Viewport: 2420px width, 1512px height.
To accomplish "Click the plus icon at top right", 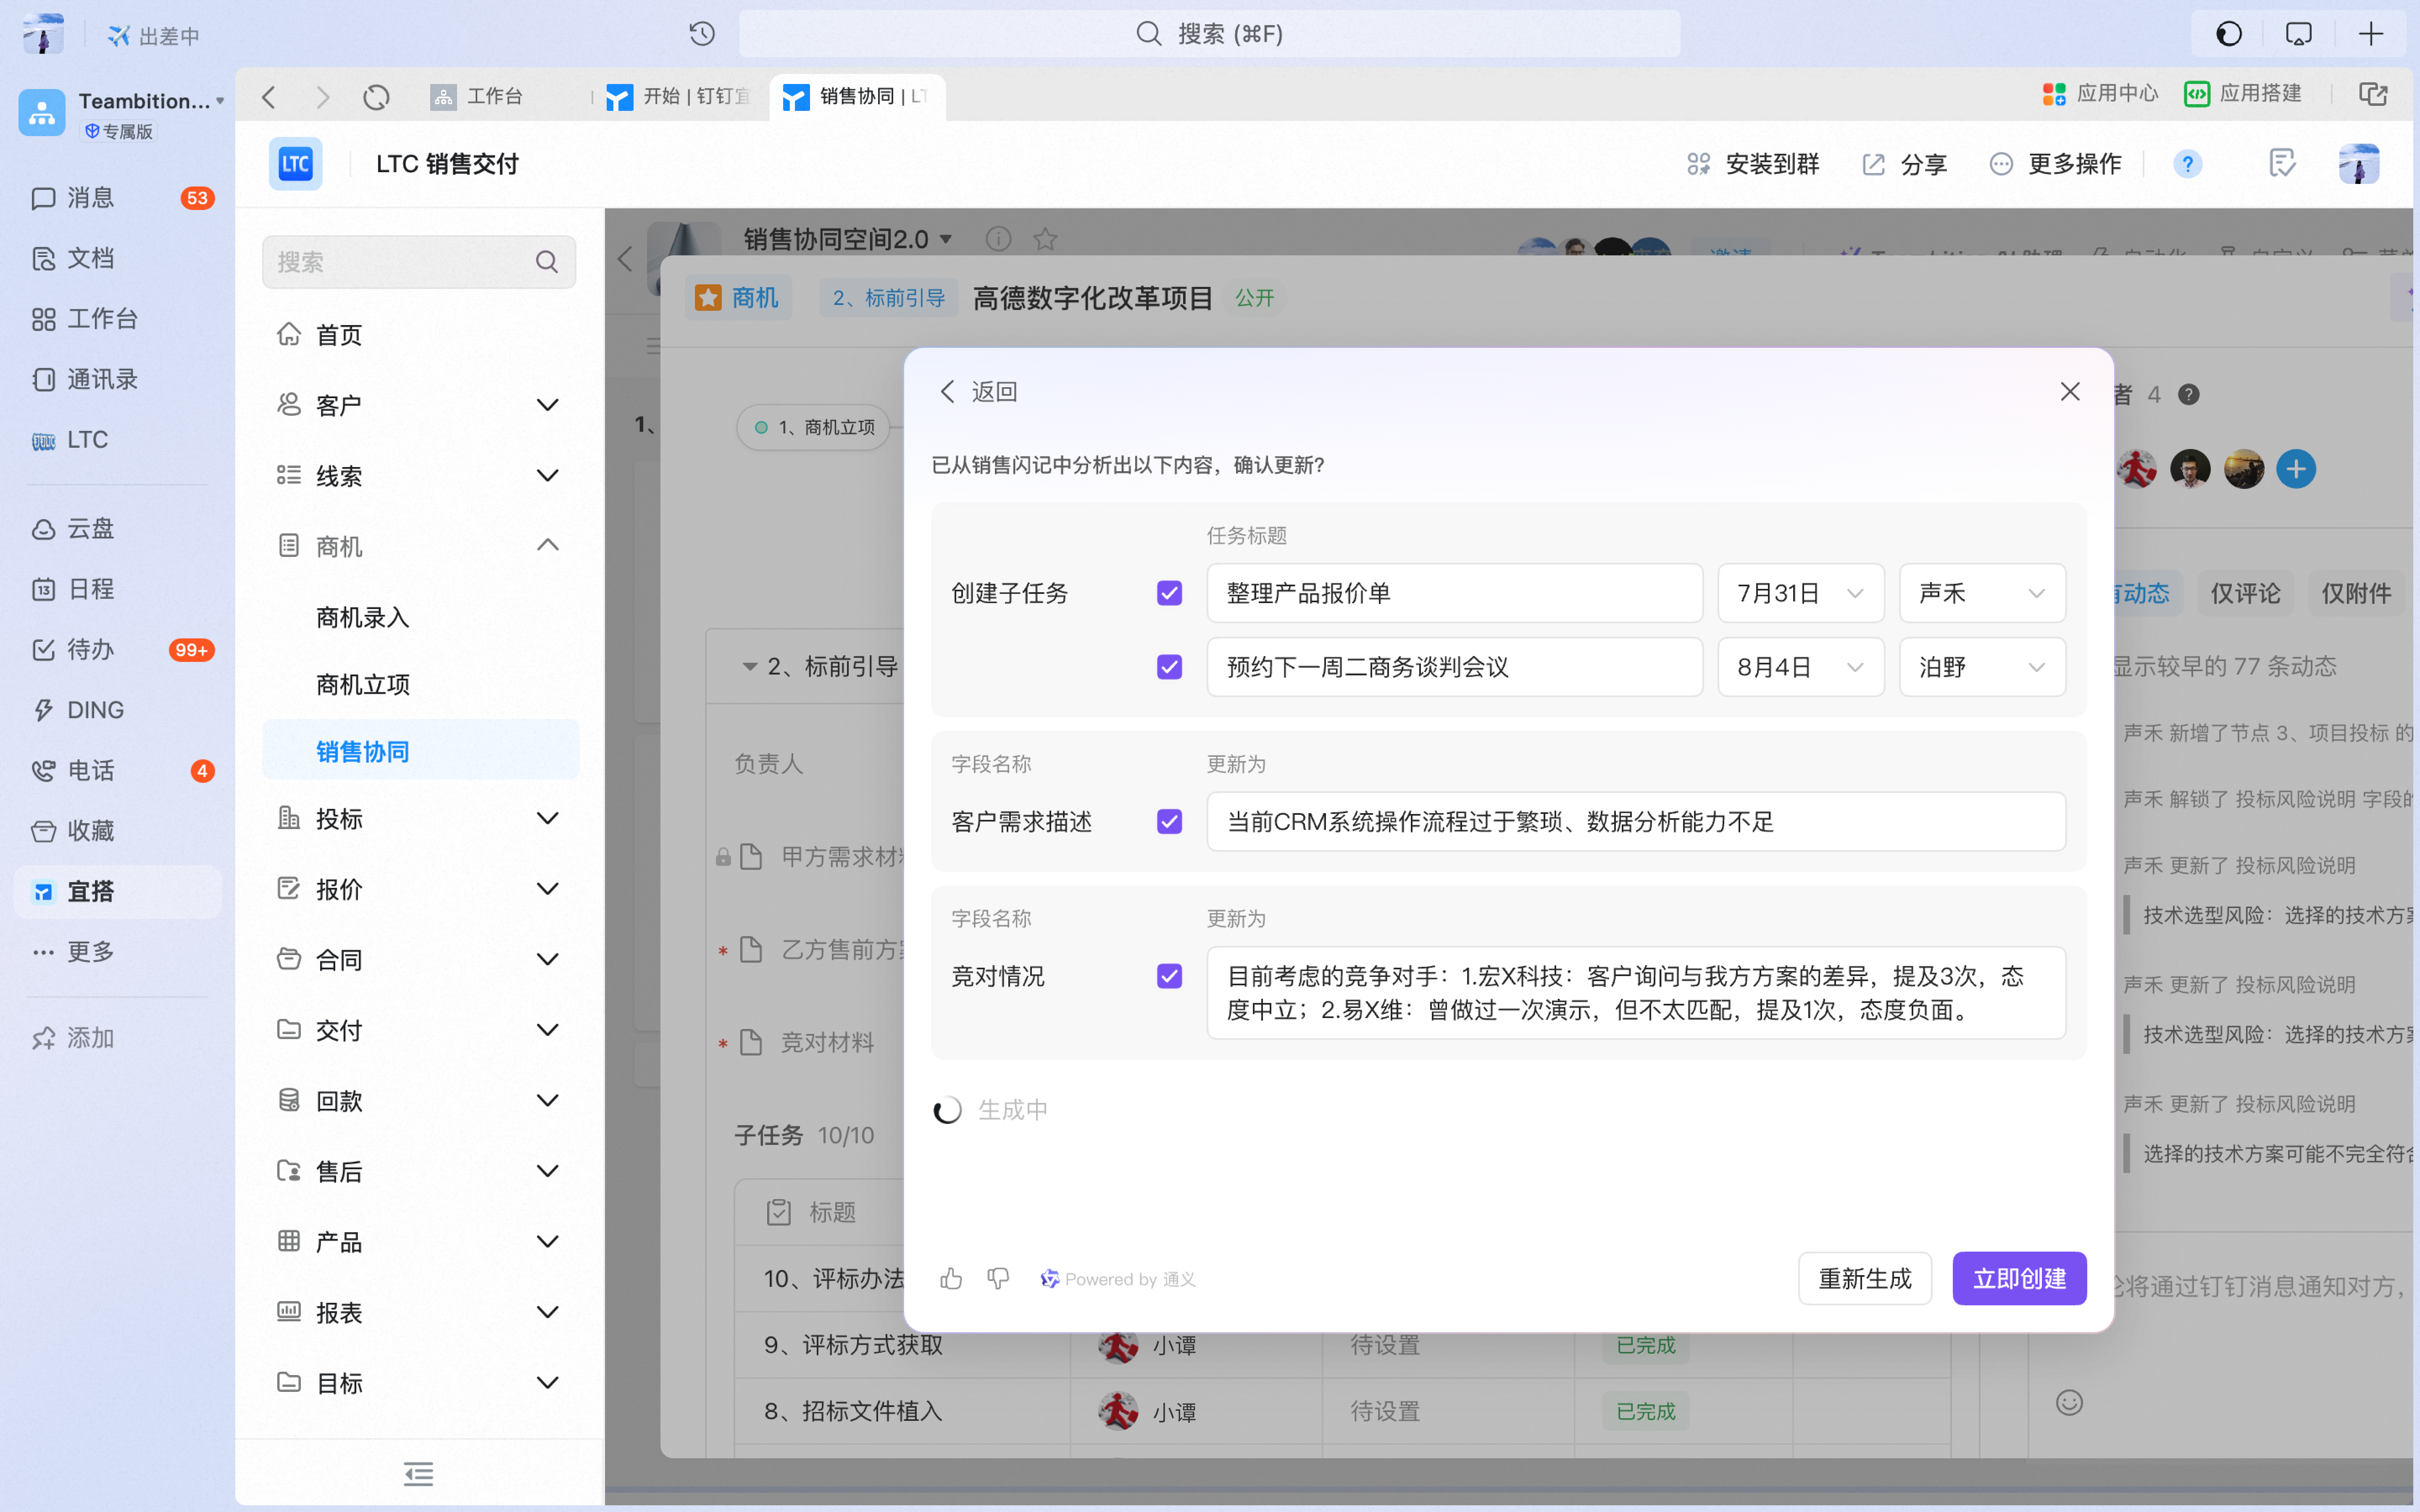I will [x=2370, y=34].
